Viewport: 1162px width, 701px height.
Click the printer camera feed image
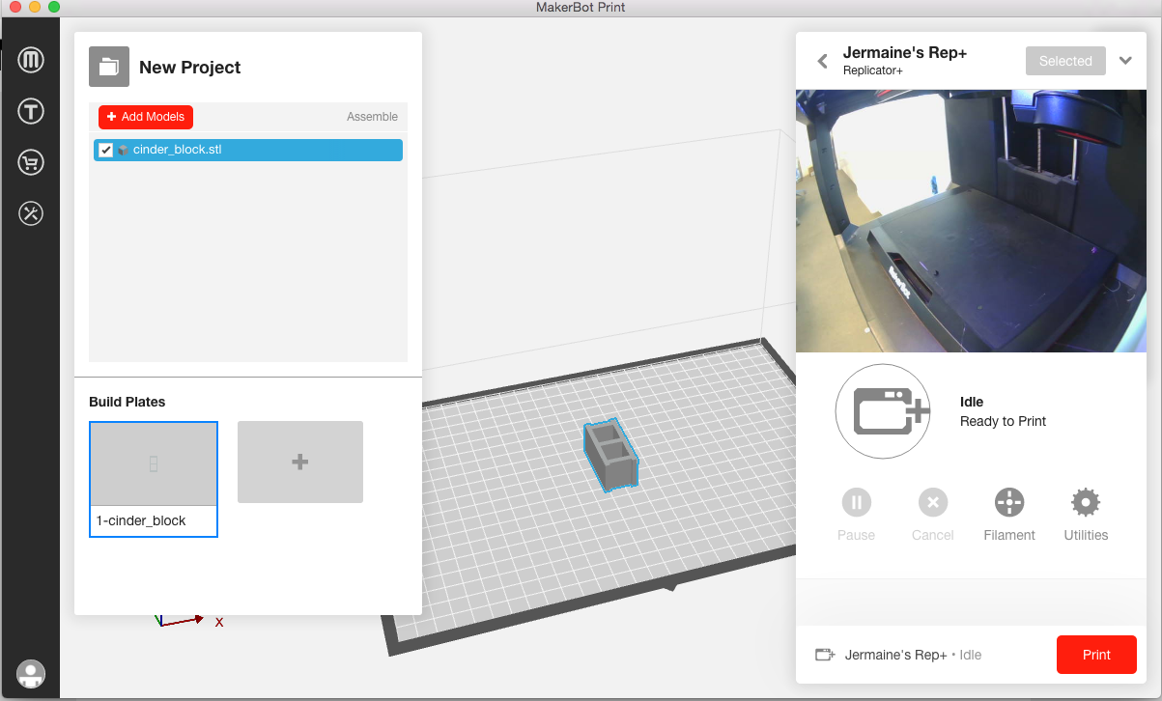click(971, 221)
